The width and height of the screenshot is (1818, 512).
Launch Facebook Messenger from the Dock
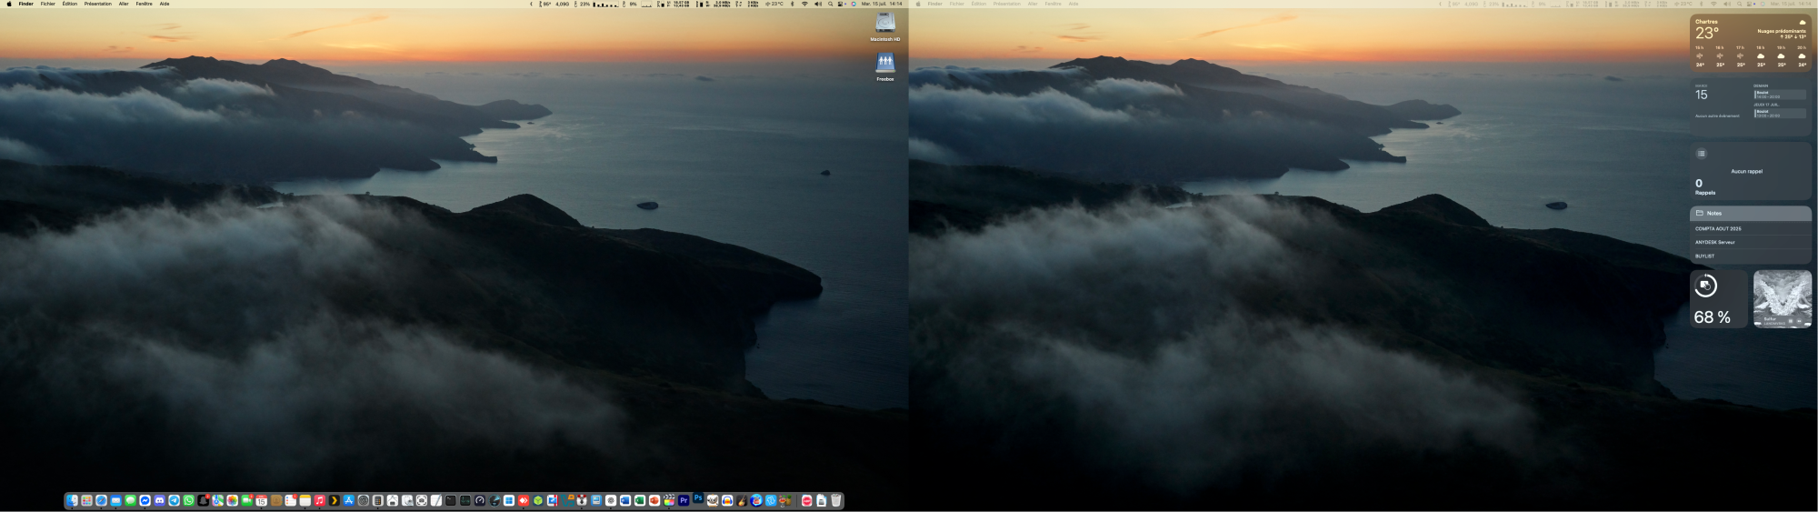pyautogui.click(x=145, y=500)
